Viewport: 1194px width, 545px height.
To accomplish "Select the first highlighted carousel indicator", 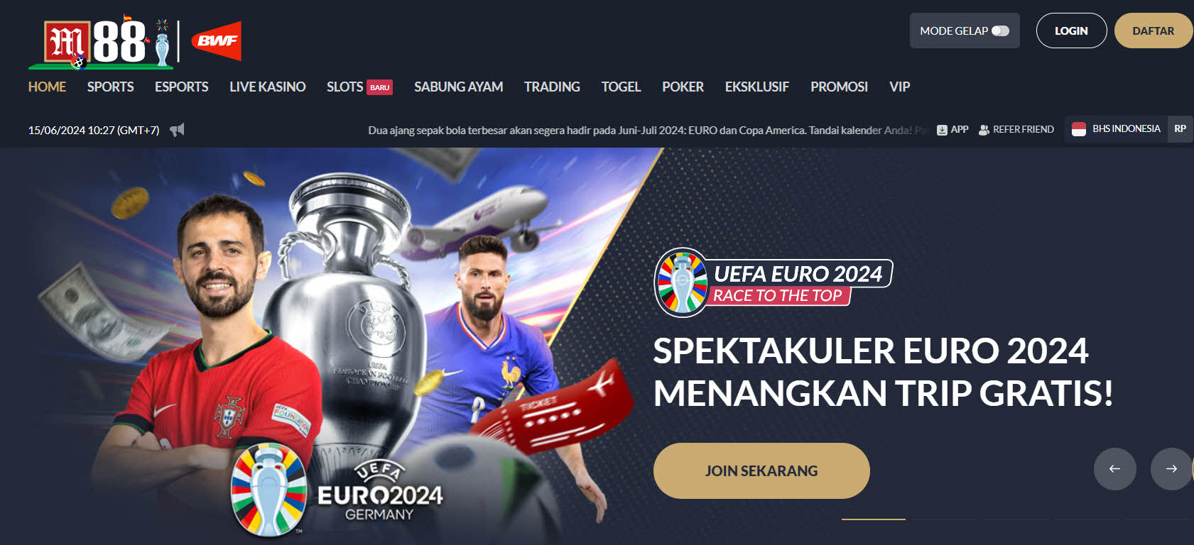I will pos(874,519).
